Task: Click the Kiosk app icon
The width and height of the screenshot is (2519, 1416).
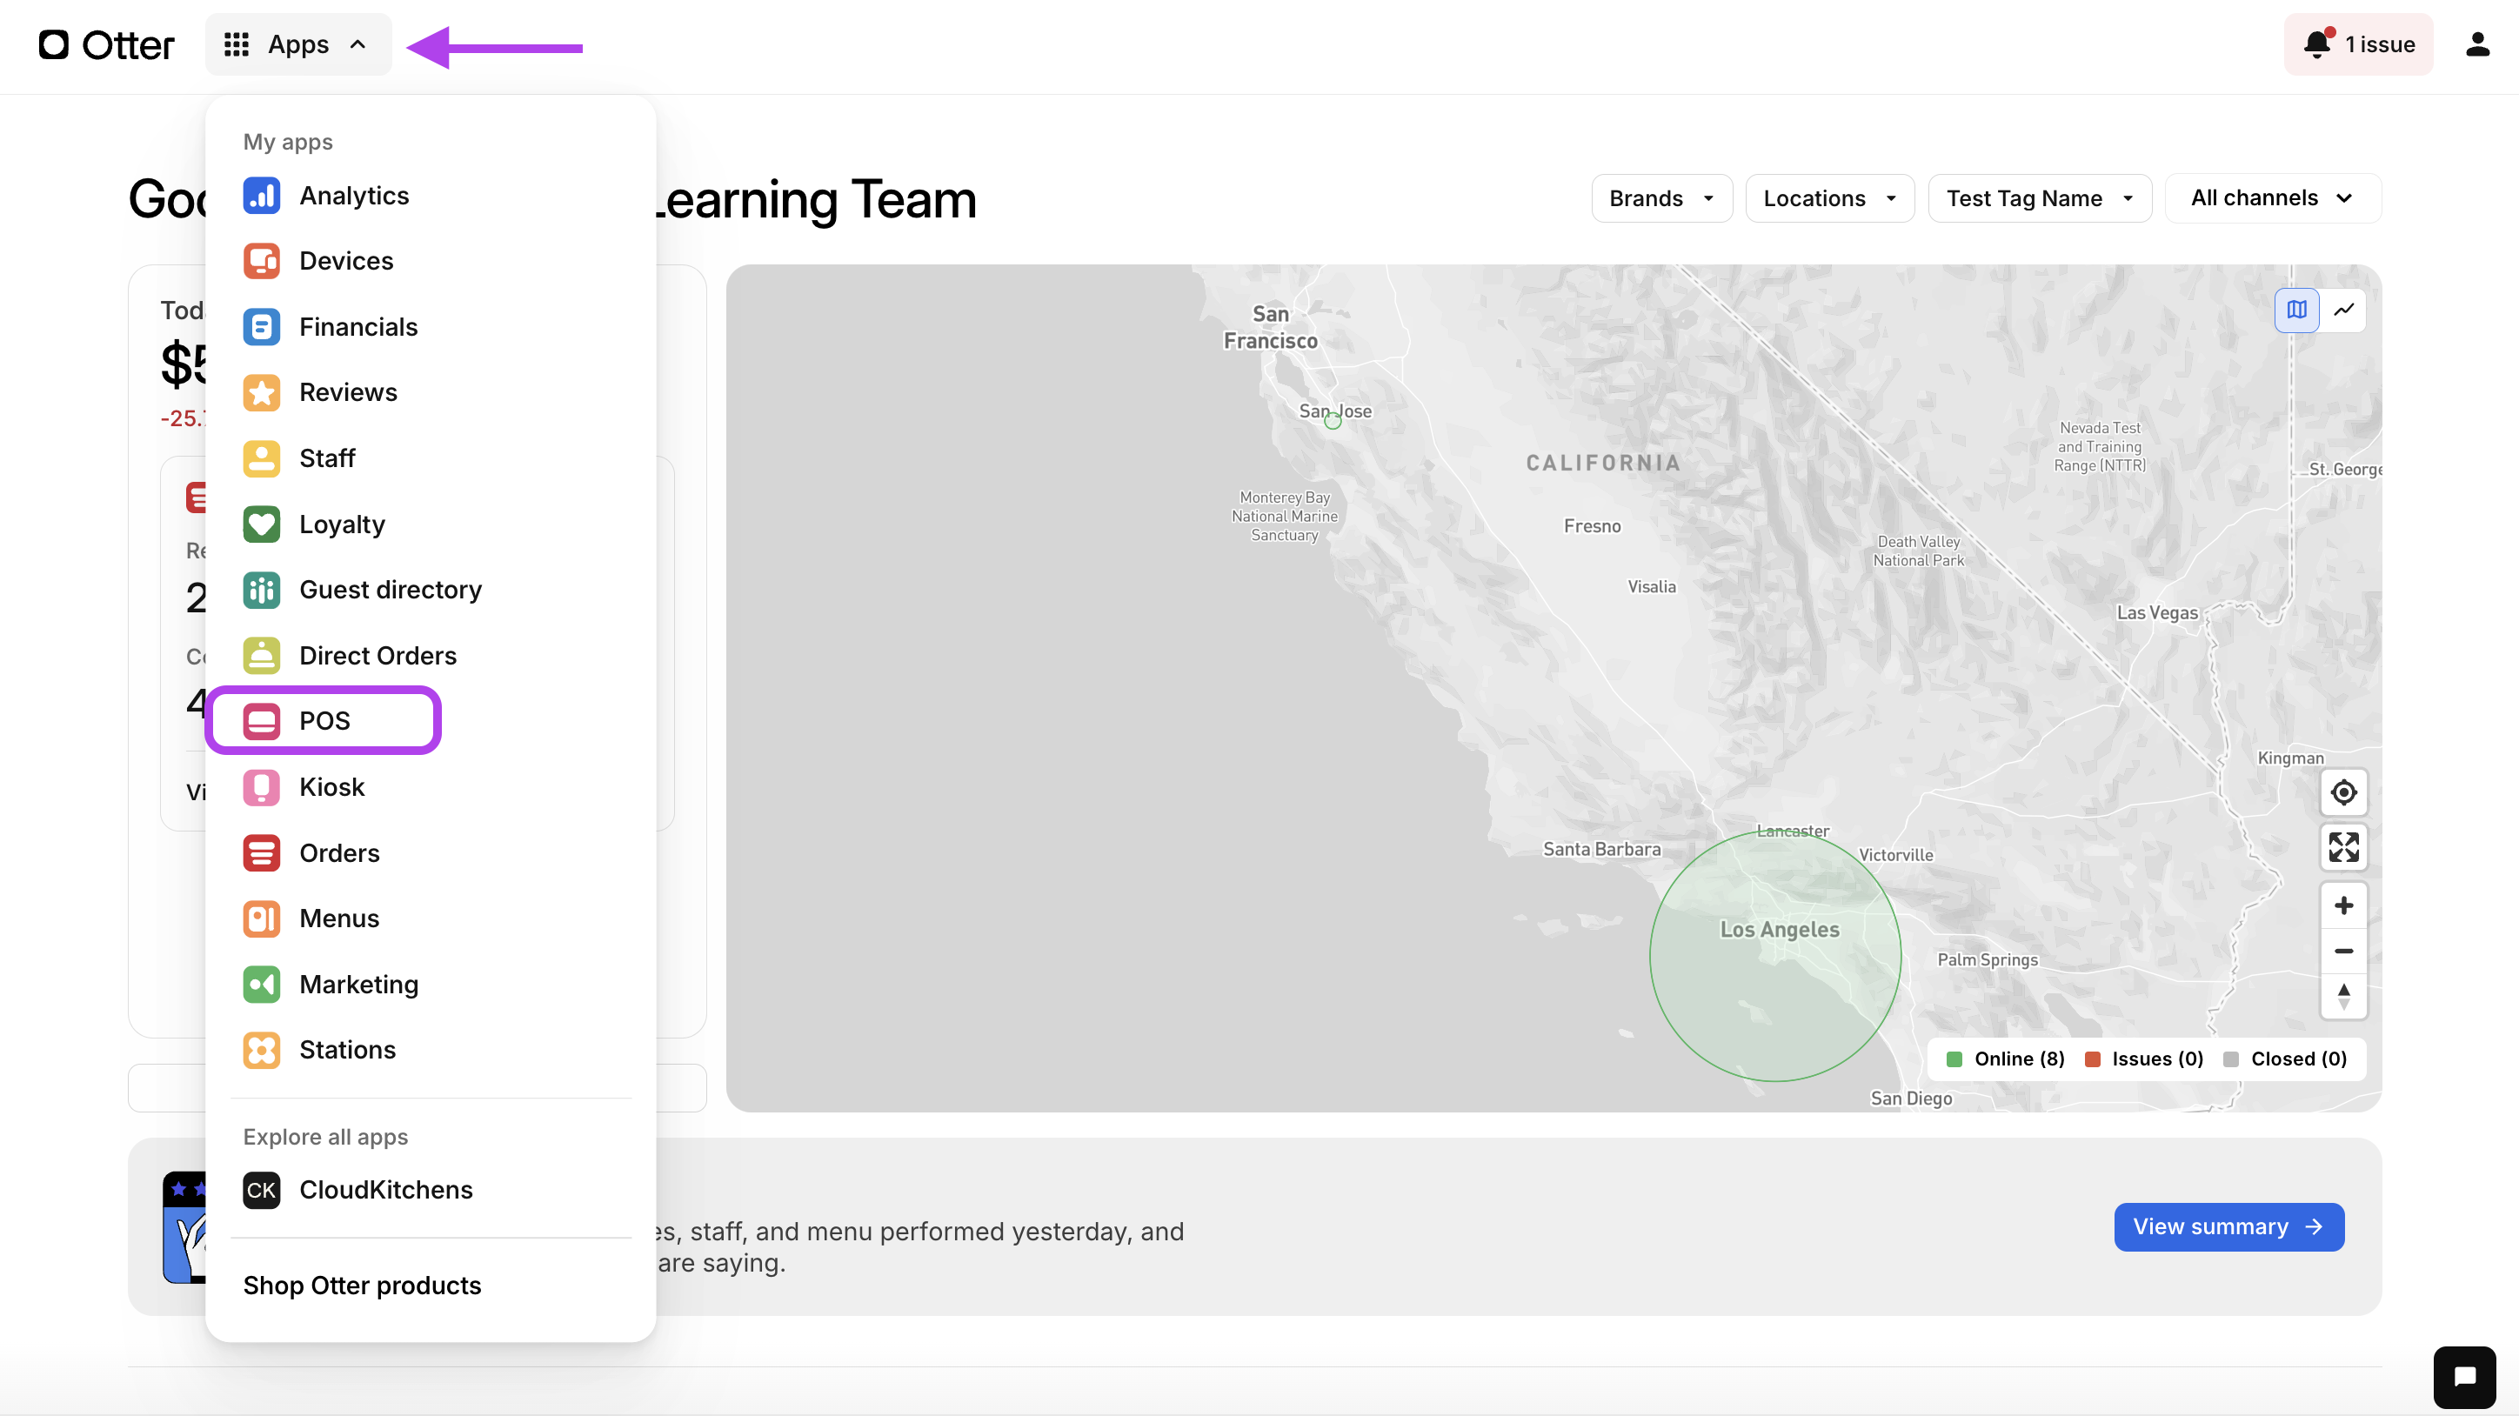Action: (x=261, y=787)
